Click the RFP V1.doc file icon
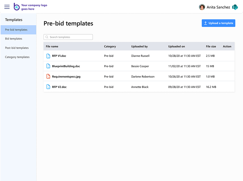 pos(48,56)
